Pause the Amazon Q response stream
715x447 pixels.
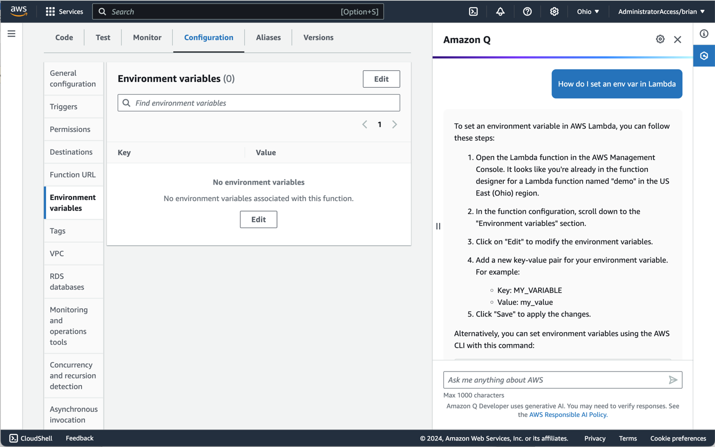[438, 226]
